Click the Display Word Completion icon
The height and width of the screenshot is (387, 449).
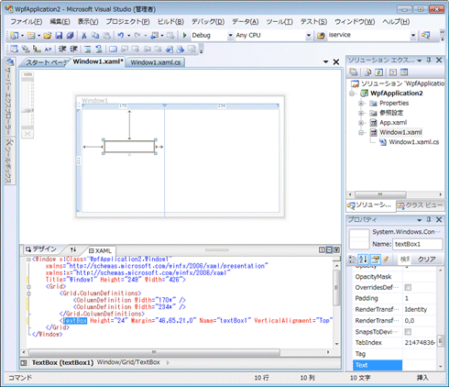point(48,49)
